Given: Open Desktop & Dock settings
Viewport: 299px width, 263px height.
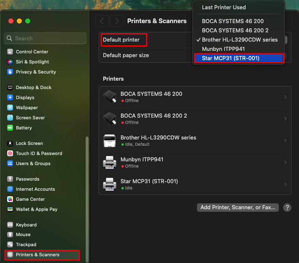Looking at the screenshot, I should point(34,87).
